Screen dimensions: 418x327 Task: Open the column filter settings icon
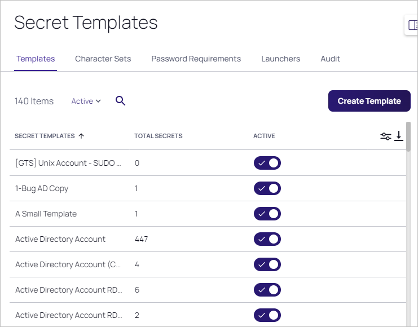tap(386, 136)
